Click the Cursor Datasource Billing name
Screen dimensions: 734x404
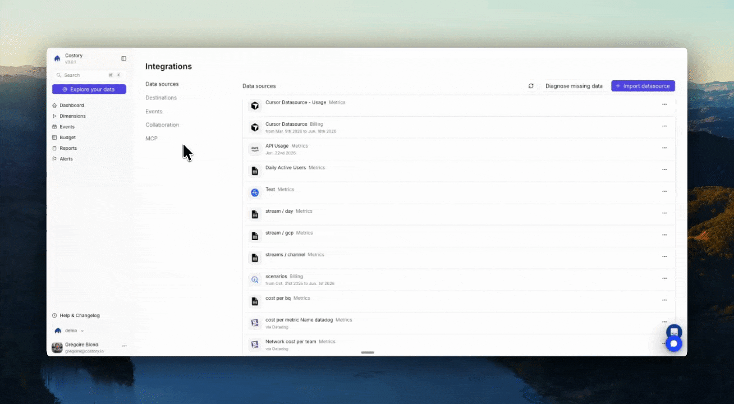[286, 124]
